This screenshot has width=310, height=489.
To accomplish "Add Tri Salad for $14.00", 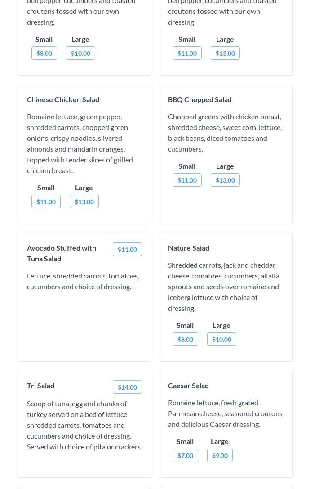I will 127,387.
